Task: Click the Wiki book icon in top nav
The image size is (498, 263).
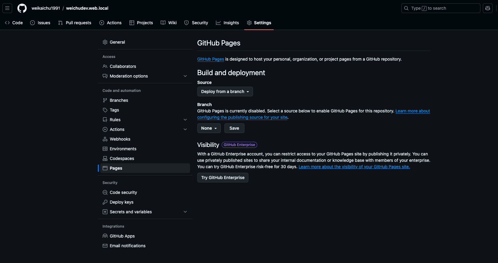Action: pos(163,23)
